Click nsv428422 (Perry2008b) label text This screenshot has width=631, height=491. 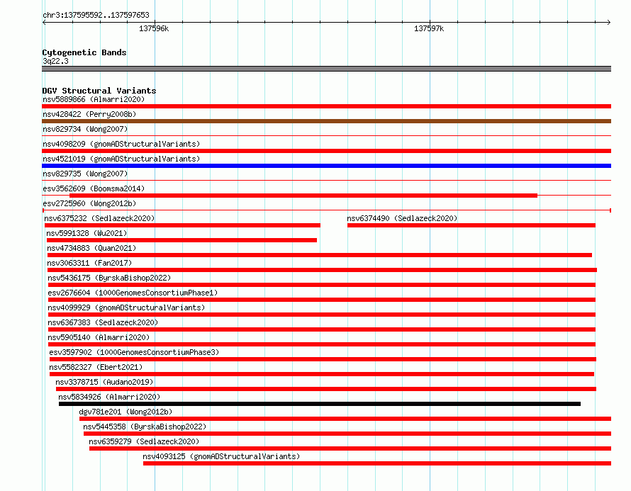[89, 114]
